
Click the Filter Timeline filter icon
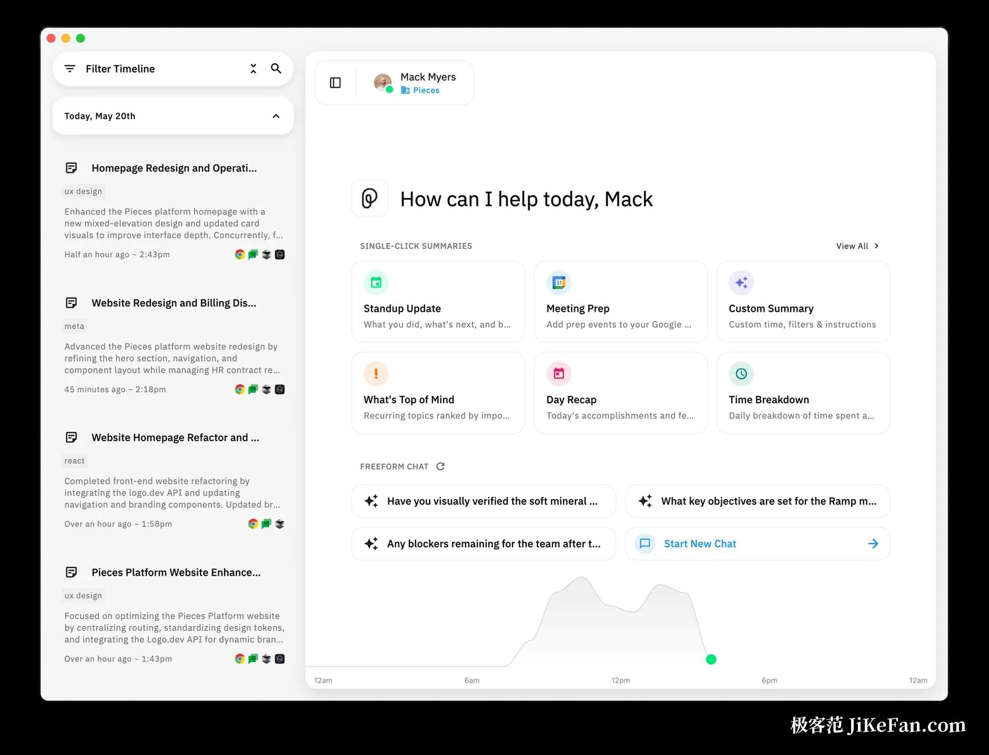tap(69, 69)
